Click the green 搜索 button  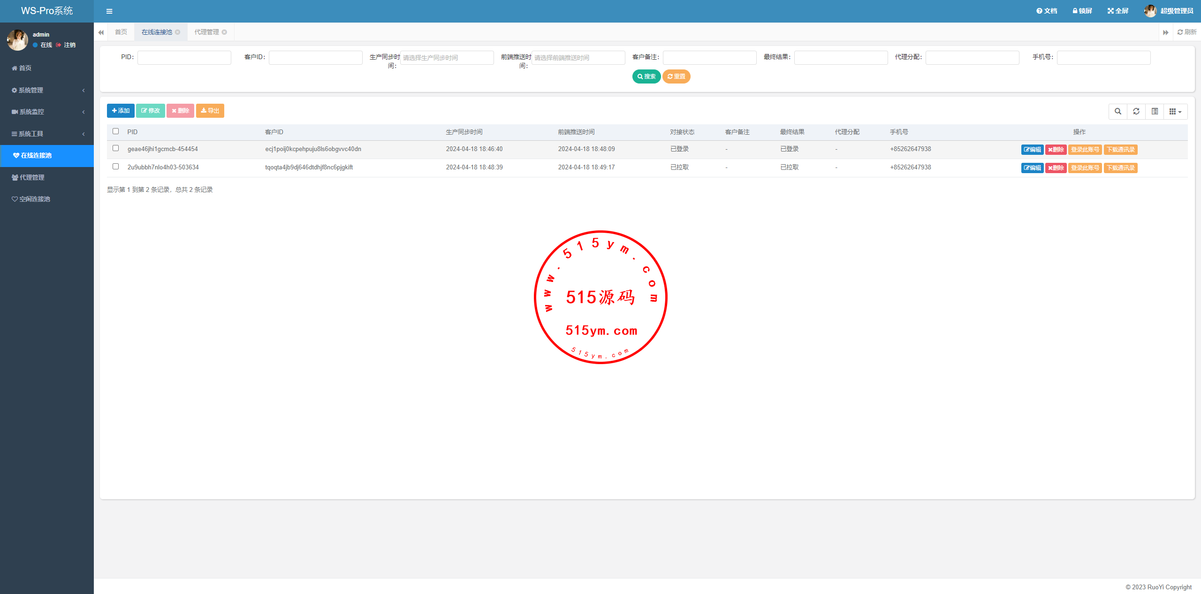(x=646, y=76)
